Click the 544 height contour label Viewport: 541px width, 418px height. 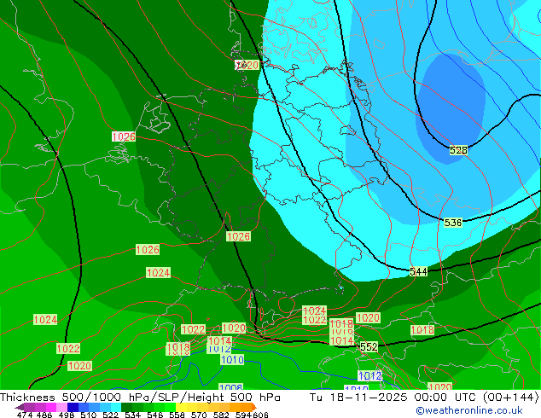pos(418,272)
